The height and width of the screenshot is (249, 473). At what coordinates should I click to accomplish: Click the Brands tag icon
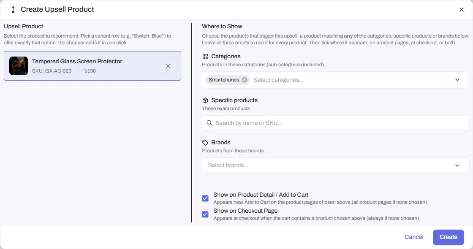point(205,143)
